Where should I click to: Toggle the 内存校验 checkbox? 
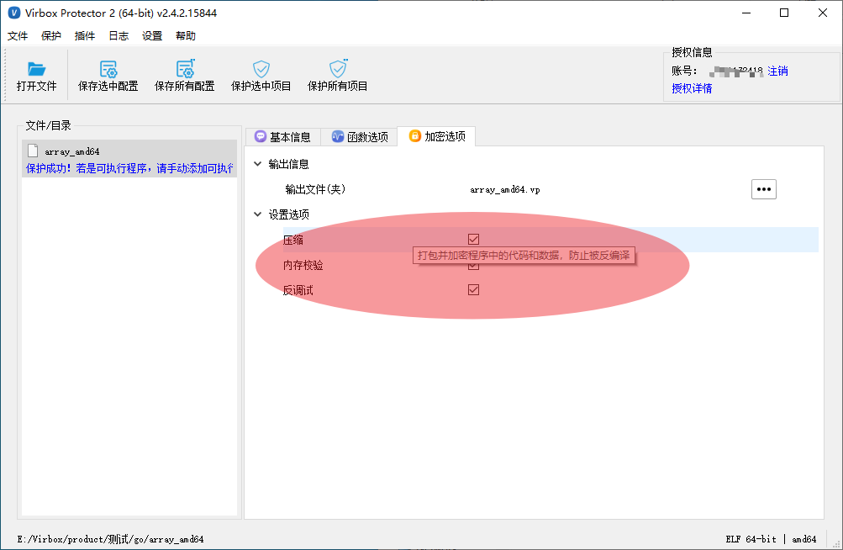(473, 265)
